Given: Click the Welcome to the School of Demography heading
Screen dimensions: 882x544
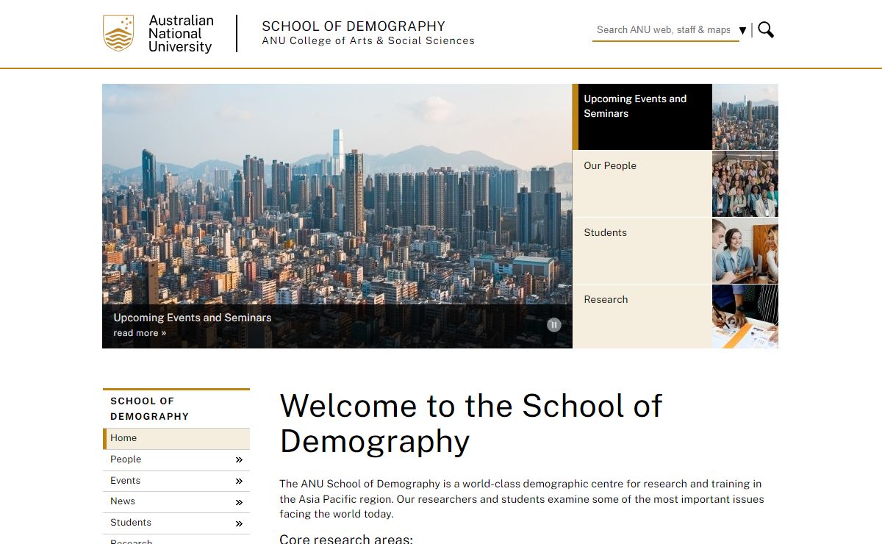Looking at the screenshot, I should coord(471,423).
